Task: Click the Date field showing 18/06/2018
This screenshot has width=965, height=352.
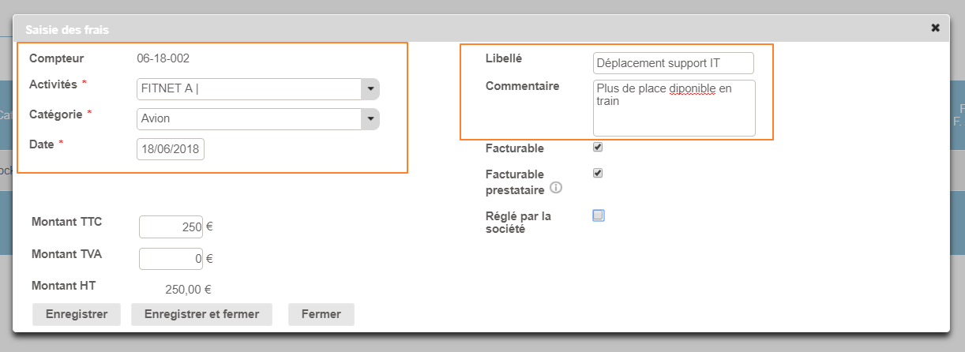Action: (x=171, y=149)
